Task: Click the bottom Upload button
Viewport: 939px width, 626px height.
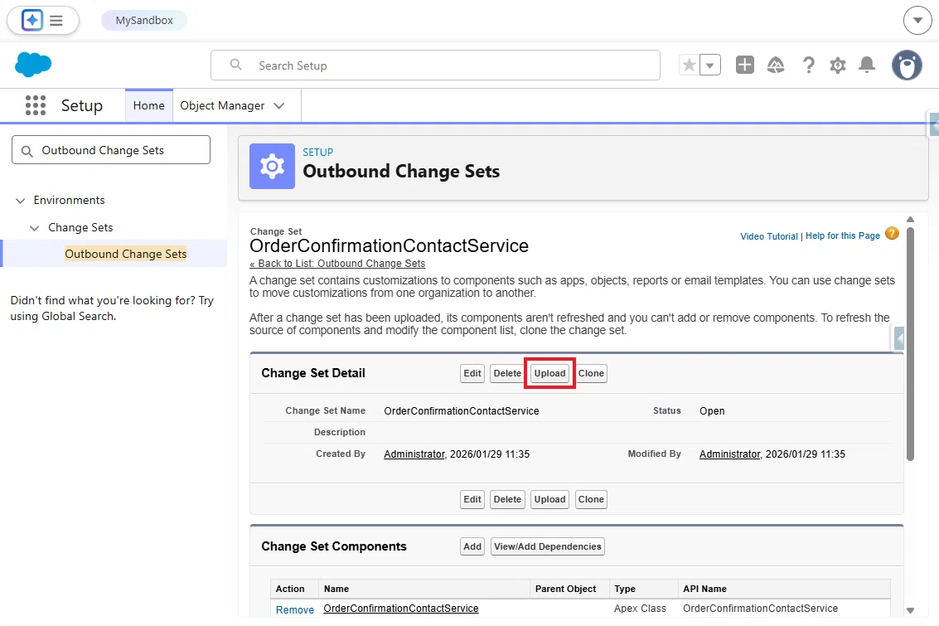Action: pyautogui.click(x=549, y=499)
